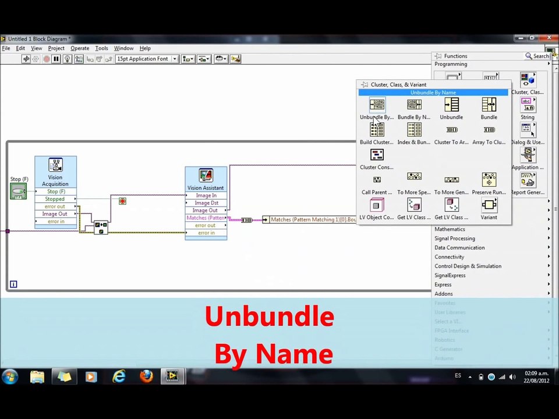Choose the Array To Cluster icon
Viewport: 559px width, 419px height.
click(489, 130)
